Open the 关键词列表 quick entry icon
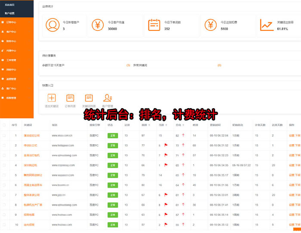This screenshot has height=233, width=301. (89, 98)
